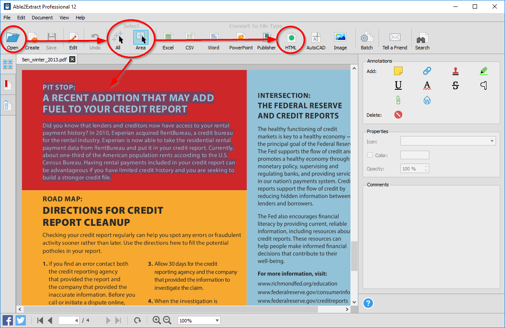
Task: Open the Edit menu
Action: point(21,18)
